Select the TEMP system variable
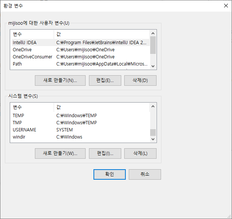 point(81,115)
